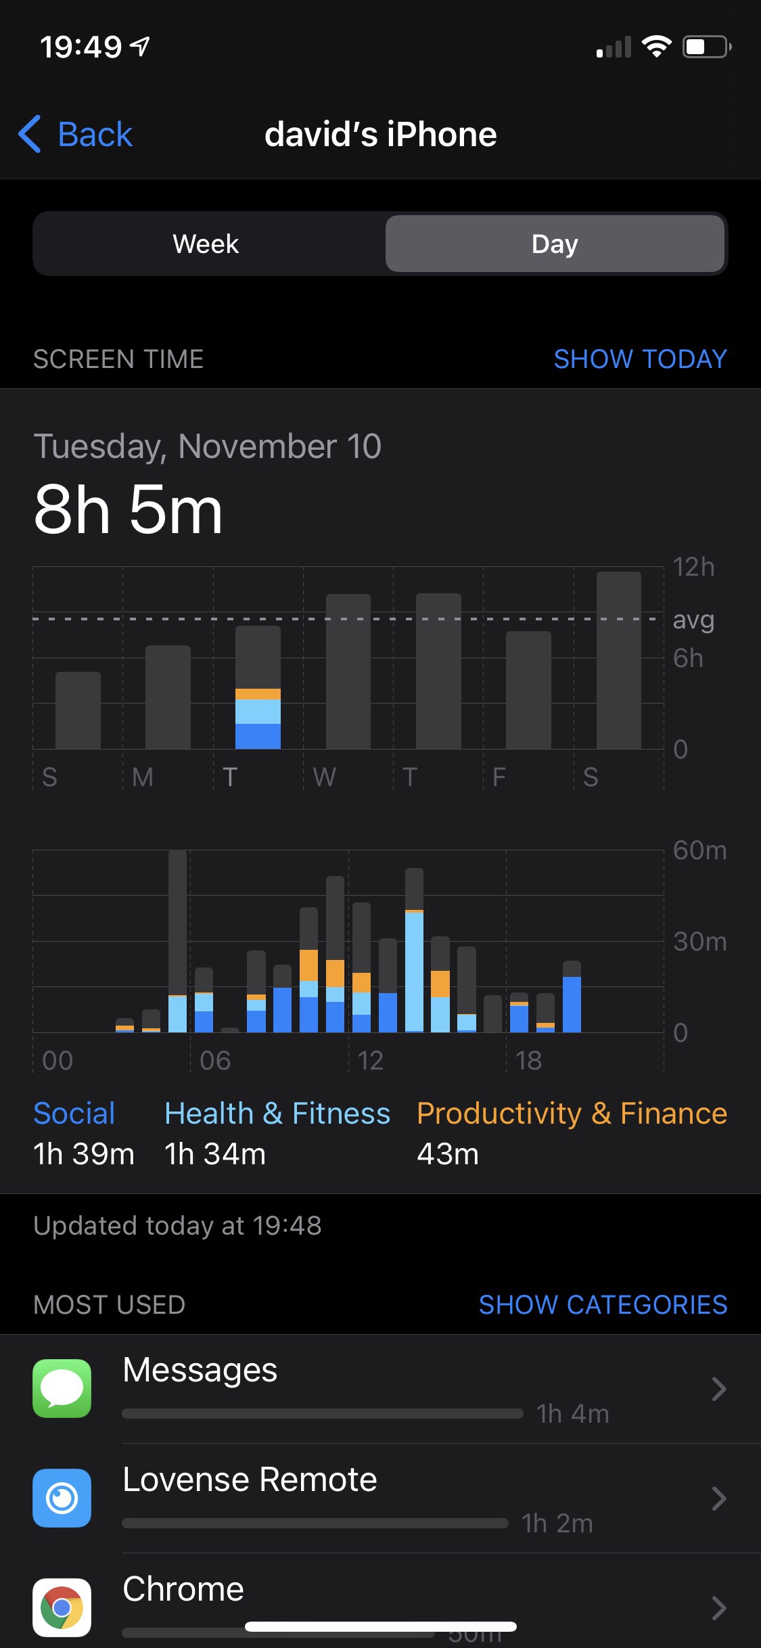Select the Day segment

[555, 244]
